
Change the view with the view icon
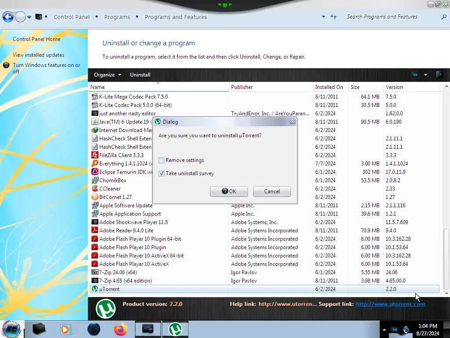coord(415,75)
